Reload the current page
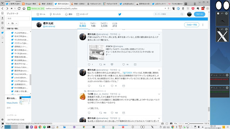 (19, 9)
